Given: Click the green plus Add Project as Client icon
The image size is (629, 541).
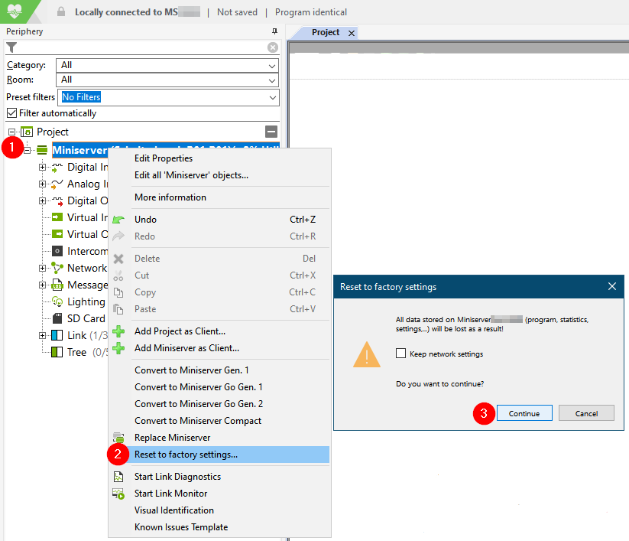Looking at the screenshot, I should [x=118, y=331].
